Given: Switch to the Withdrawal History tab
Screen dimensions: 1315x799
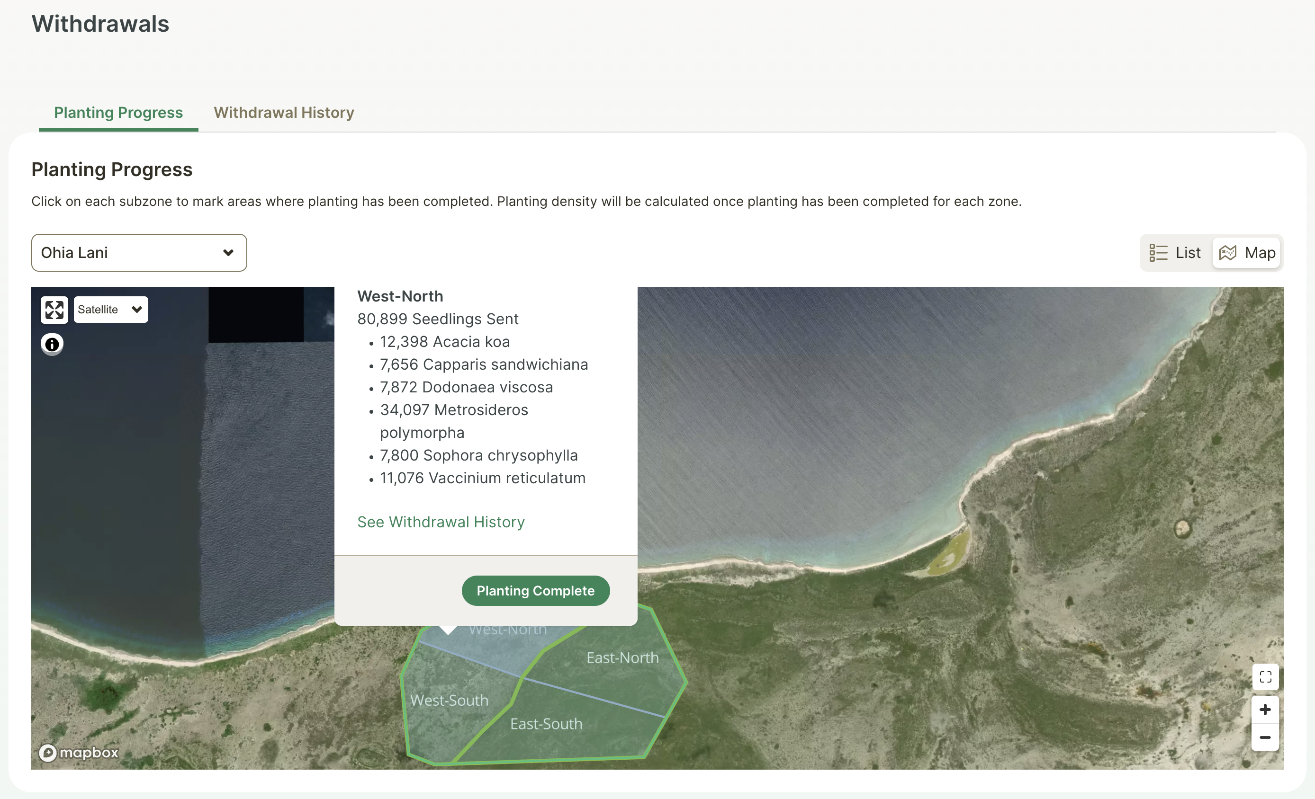Looking at the screenshot, I should 283,113.
